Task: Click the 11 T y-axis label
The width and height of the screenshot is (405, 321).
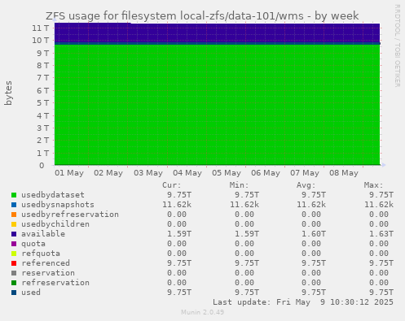Action: 41,28
